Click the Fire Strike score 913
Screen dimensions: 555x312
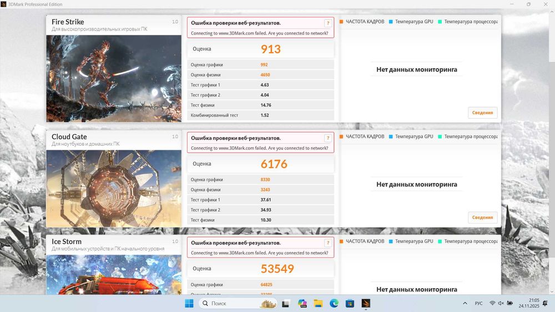point(271,49)
